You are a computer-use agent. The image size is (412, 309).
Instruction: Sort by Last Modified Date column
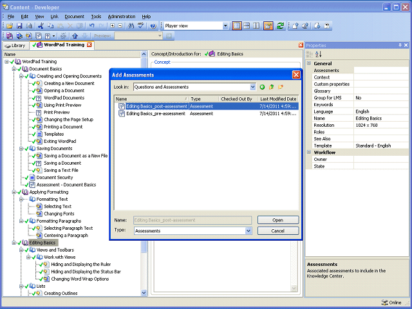(x=278, y=99)
